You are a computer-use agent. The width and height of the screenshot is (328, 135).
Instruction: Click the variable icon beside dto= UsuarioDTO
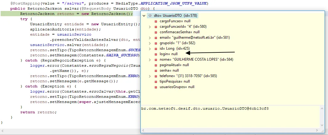coord(150,16)
